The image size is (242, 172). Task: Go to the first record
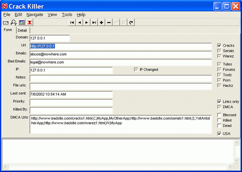tap(72, 22)
